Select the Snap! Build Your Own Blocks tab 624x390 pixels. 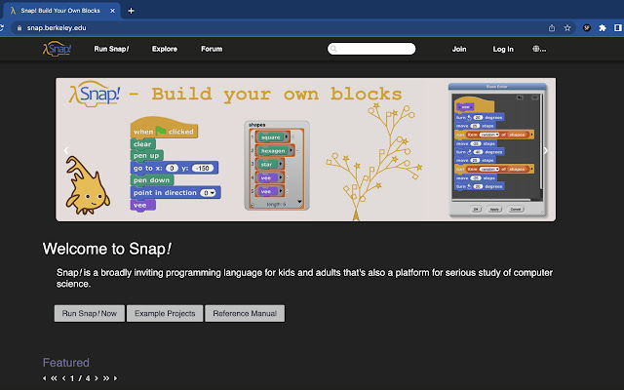pyautogui.click(x=60, y=11)
